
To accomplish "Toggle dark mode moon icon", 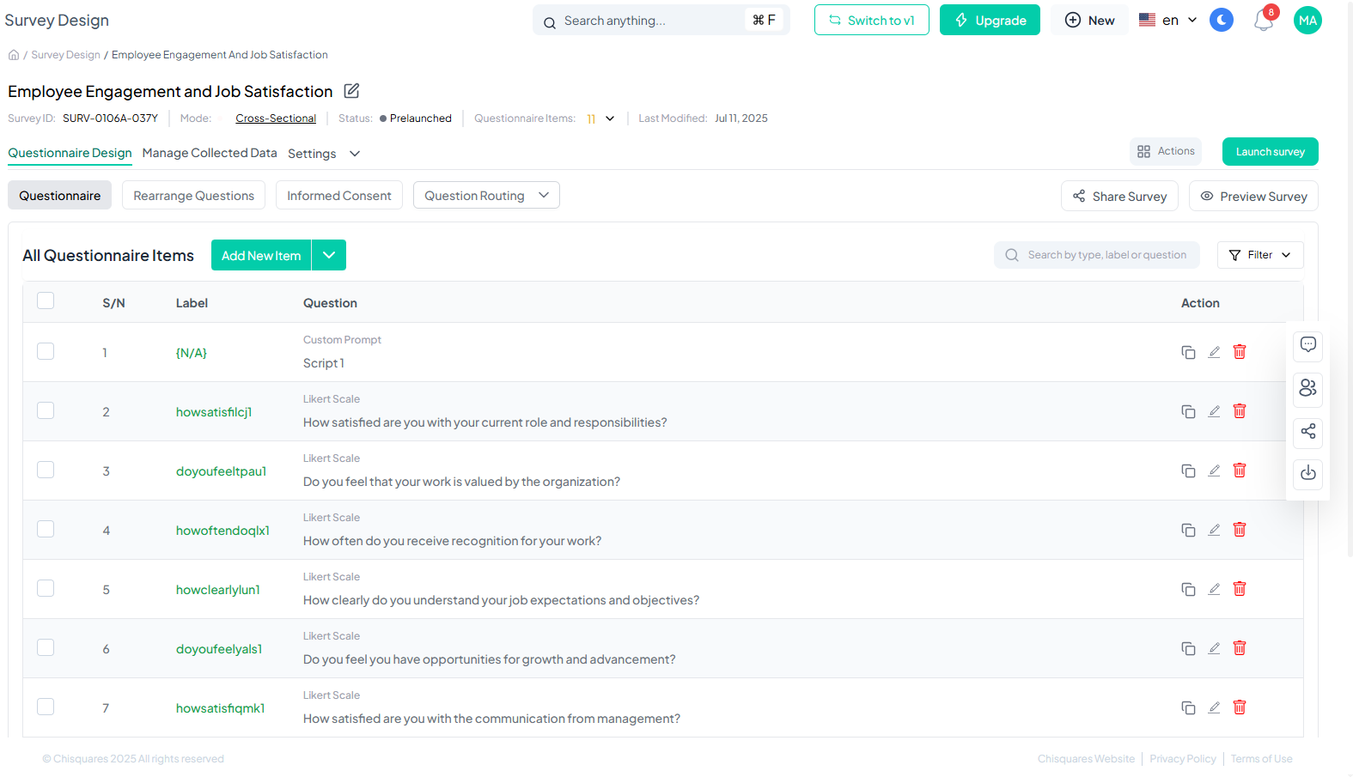I will pos(1221,21).
